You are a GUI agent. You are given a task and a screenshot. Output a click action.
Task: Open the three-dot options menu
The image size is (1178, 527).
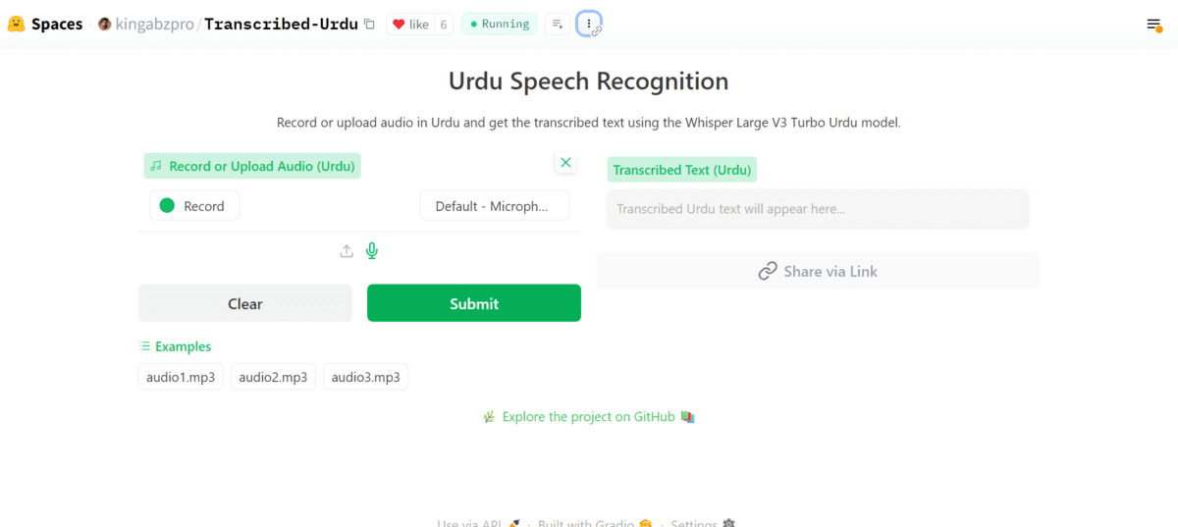pyautogui.click(x=588, y=25)
